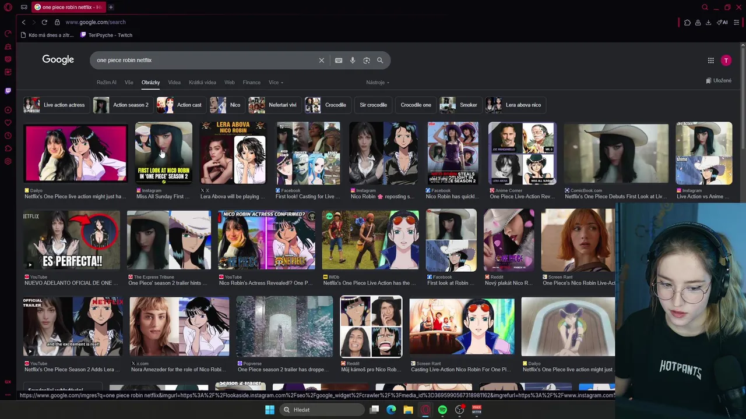Start voice search with the microphone
Viewport: 746px width, 419px height.
[x=353, y=61]
